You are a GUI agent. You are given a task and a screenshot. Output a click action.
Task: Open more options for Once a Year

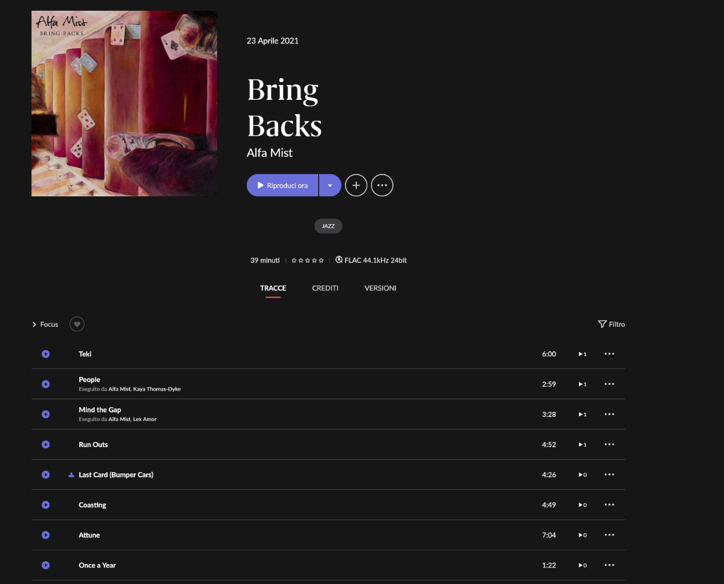tap(609, 565)
